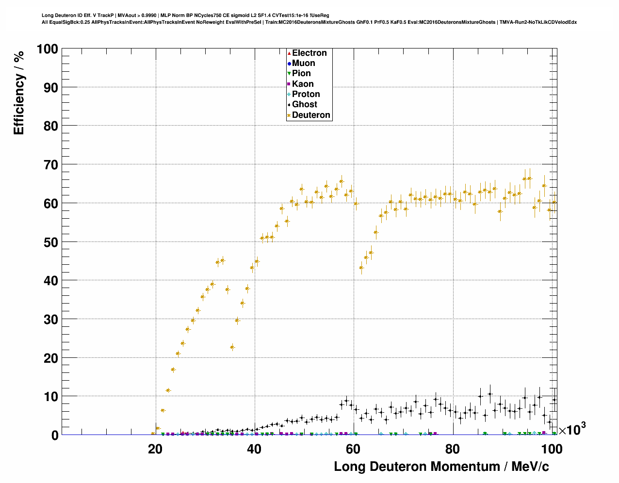Click the cyan Proton cross legend marker
This screenshot has width=619, height=483.
coord(289,94)
